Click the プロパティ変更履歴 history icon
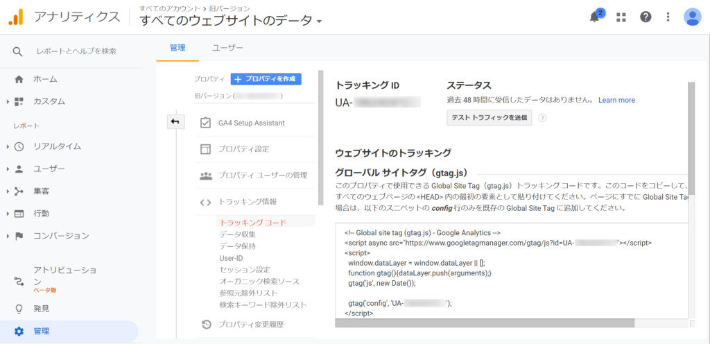Screen dimensions: 710x344 pyautogui.click(x=205, y=324)
